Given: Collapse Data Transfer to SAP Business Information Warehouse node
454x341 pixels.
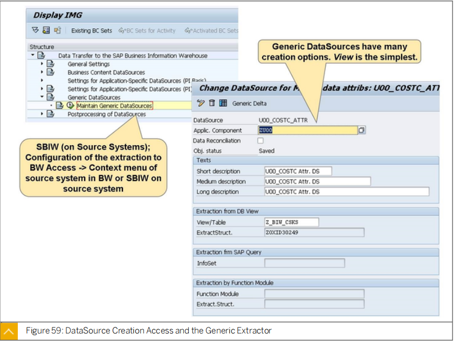Looking at the screenshot, I should tap(33, 55).
